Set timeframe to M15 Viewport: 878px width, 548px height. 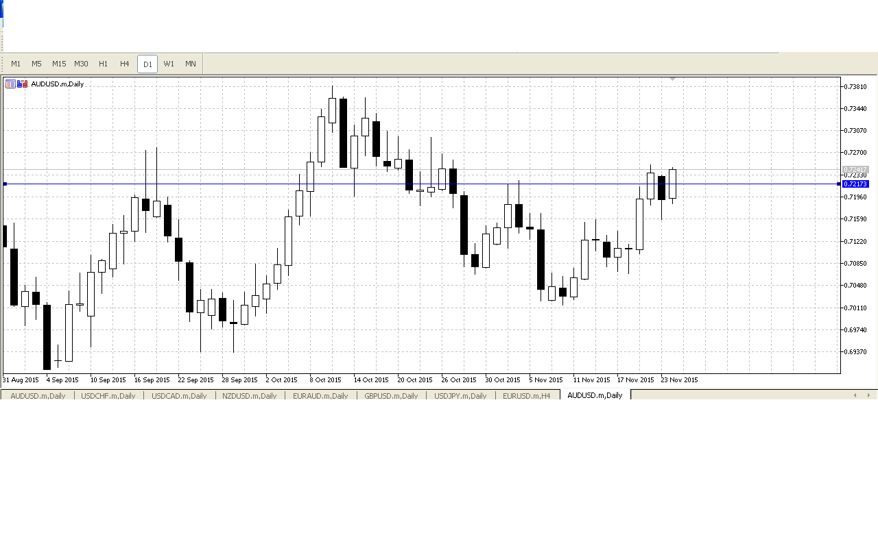[59, 64]
